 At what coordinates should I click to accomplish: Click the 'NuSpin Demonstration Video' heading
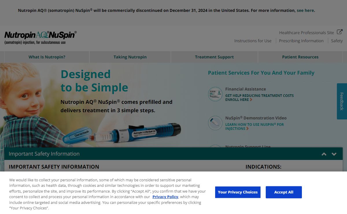tap(256, 118)
